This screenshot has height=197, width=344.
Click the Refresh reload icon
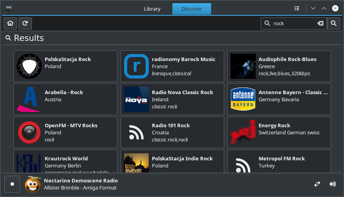(25, 23)
